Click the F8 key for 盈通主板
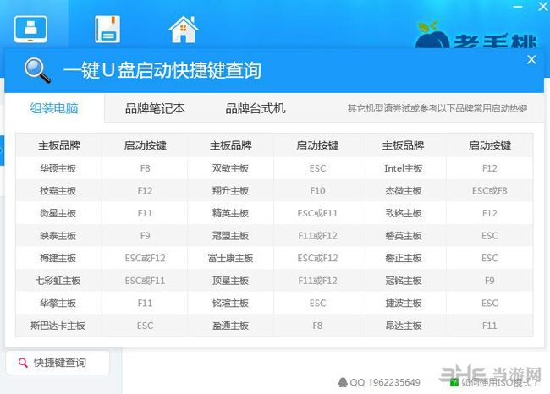 (317, 326)
